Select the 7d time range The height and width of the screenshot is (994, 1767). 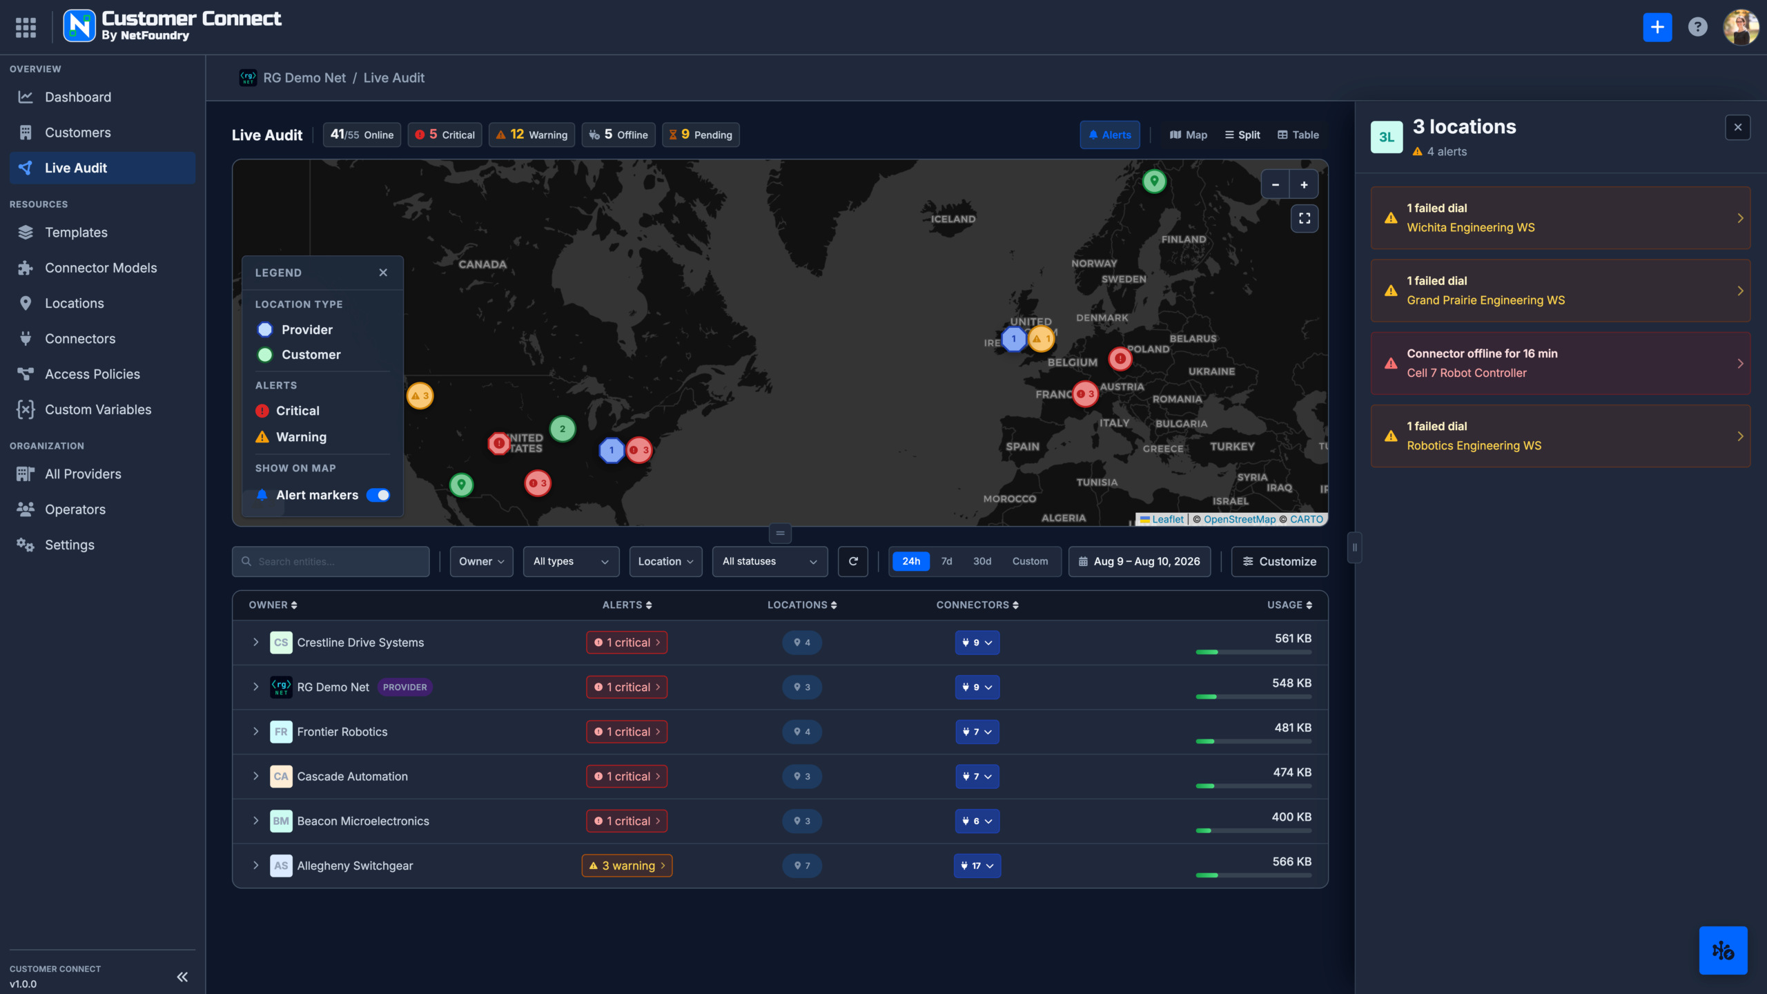pos(946,562)
